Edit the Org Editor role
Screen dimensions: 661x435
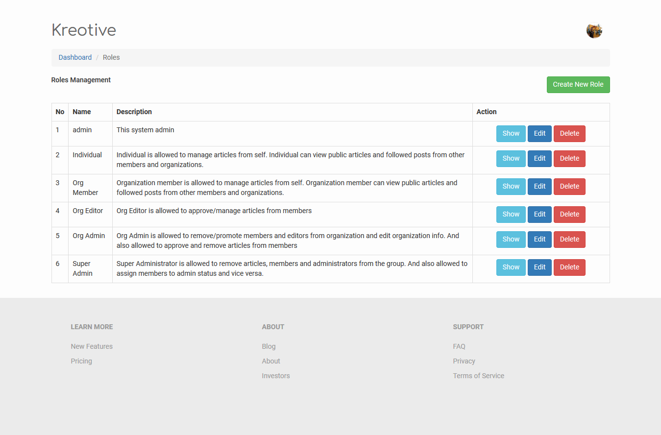point(539,215)
